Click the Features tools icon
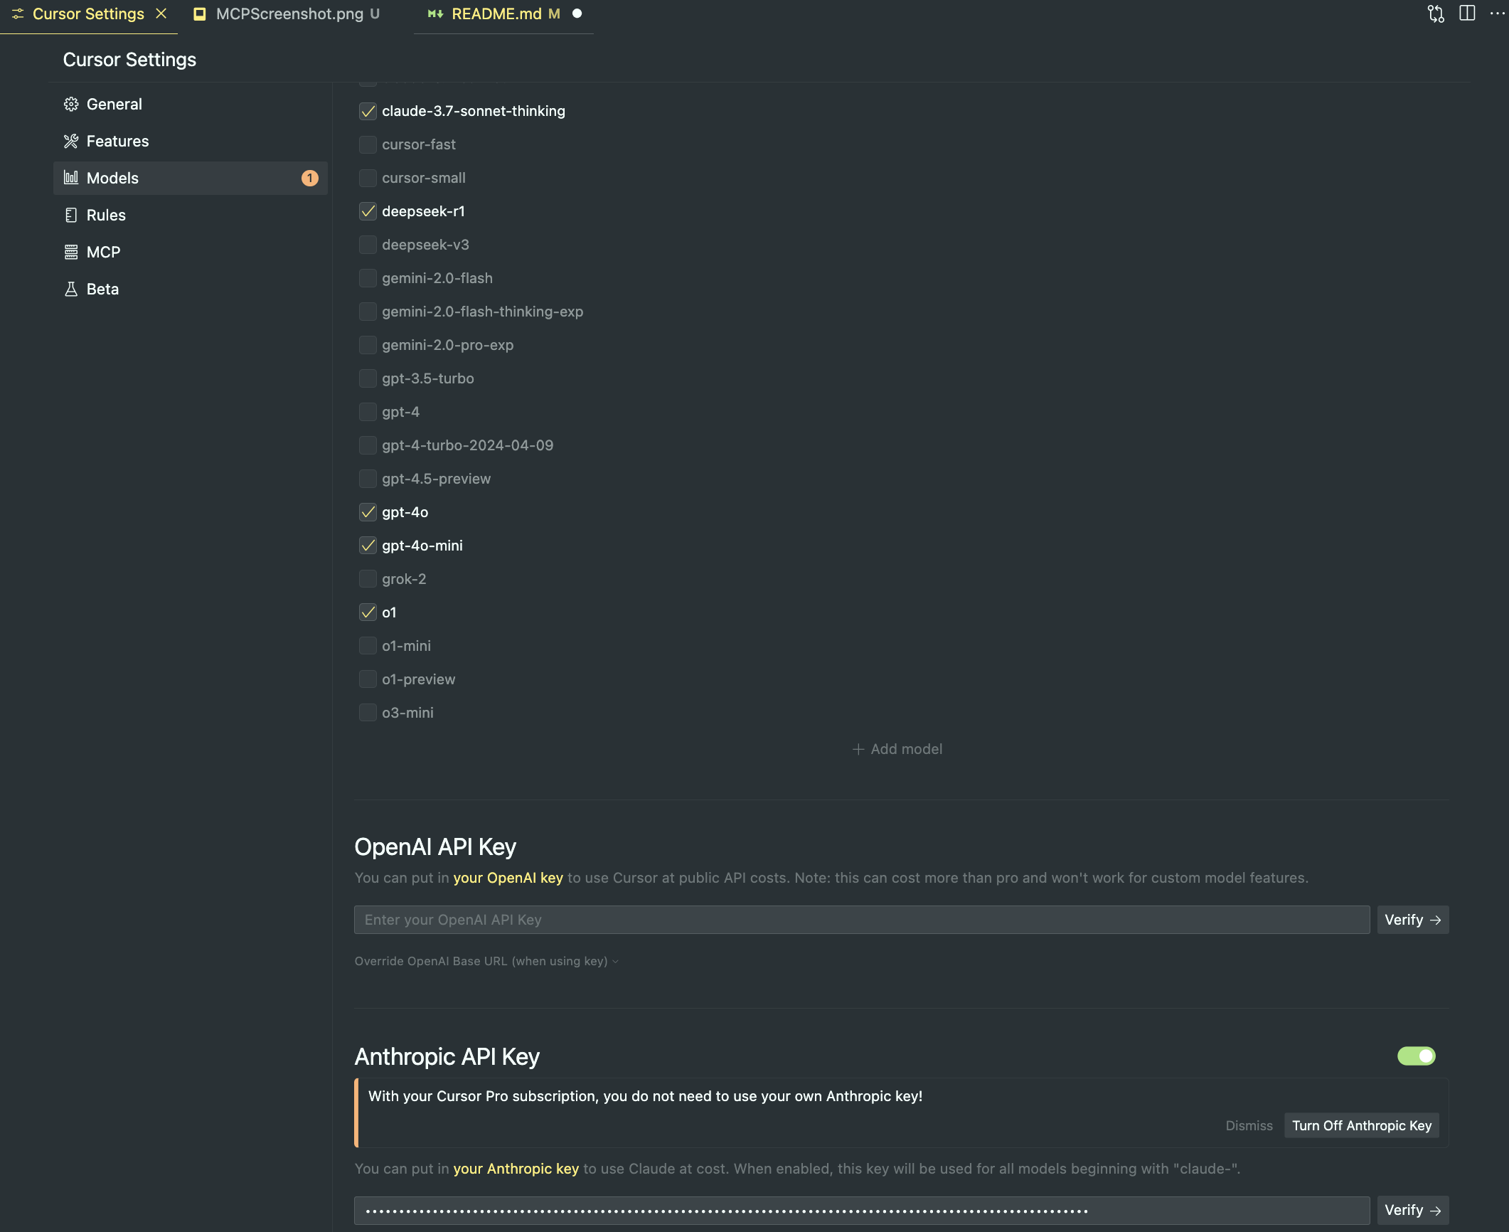This screenshot has width=1509, height=1232. coord(71,141)
